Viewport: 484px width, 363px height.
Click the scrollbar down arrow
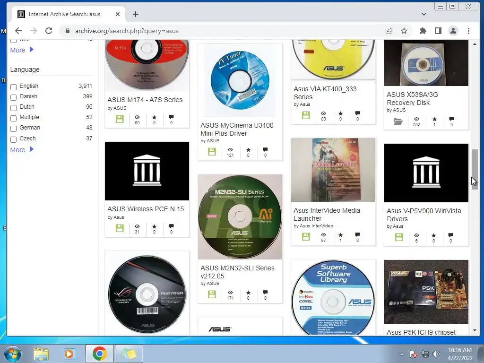point(475,330)
